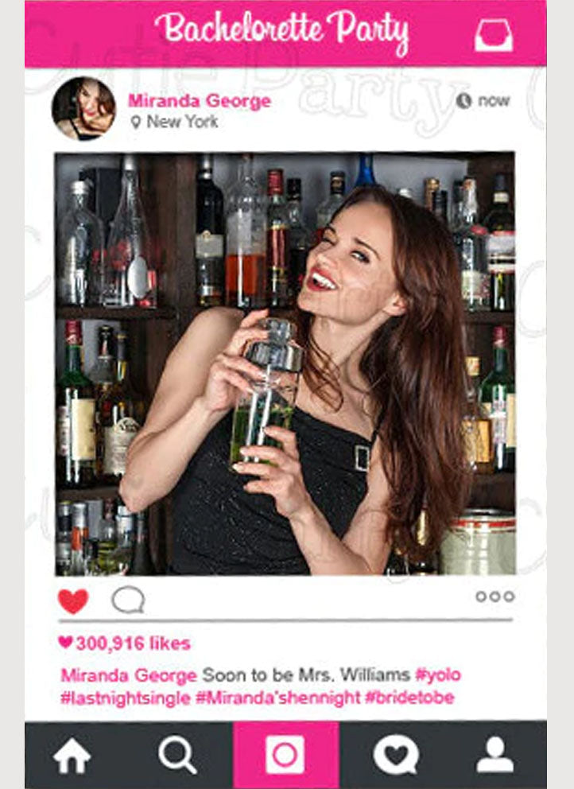574x789 pixels.
Task: Click the Bachelorette Party header title
Action: pos(281,33)
